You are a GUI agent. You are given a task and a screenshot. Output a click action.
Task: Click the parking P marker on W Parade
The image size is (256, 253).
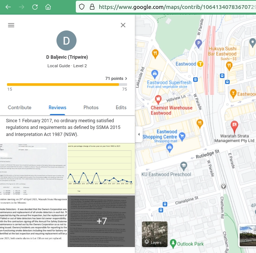coord(198,44)
